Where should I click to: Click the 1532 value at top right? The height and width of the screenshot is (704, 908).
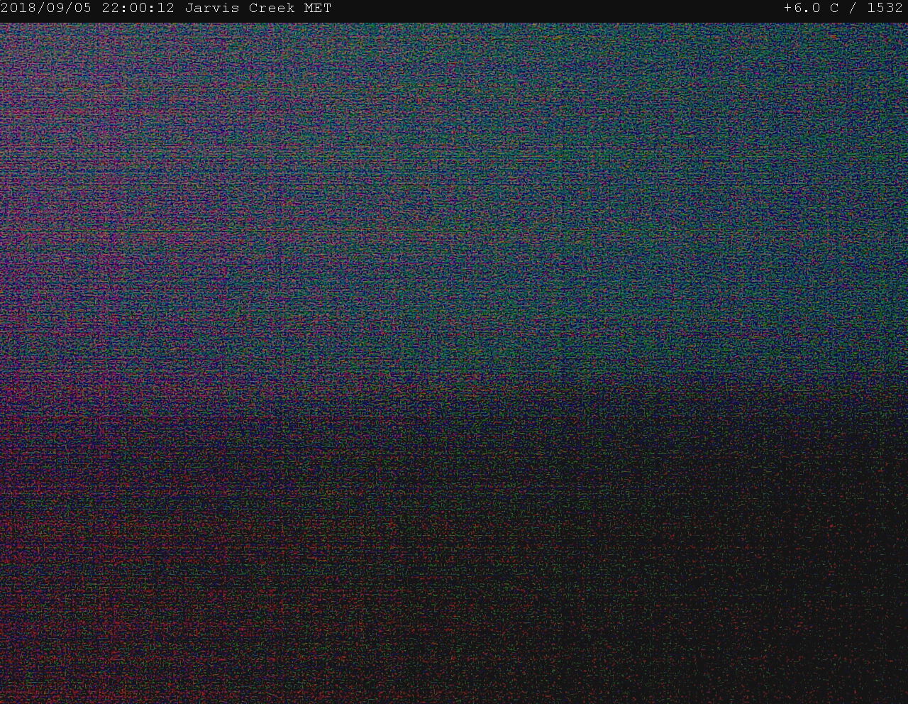pos(885,9)
